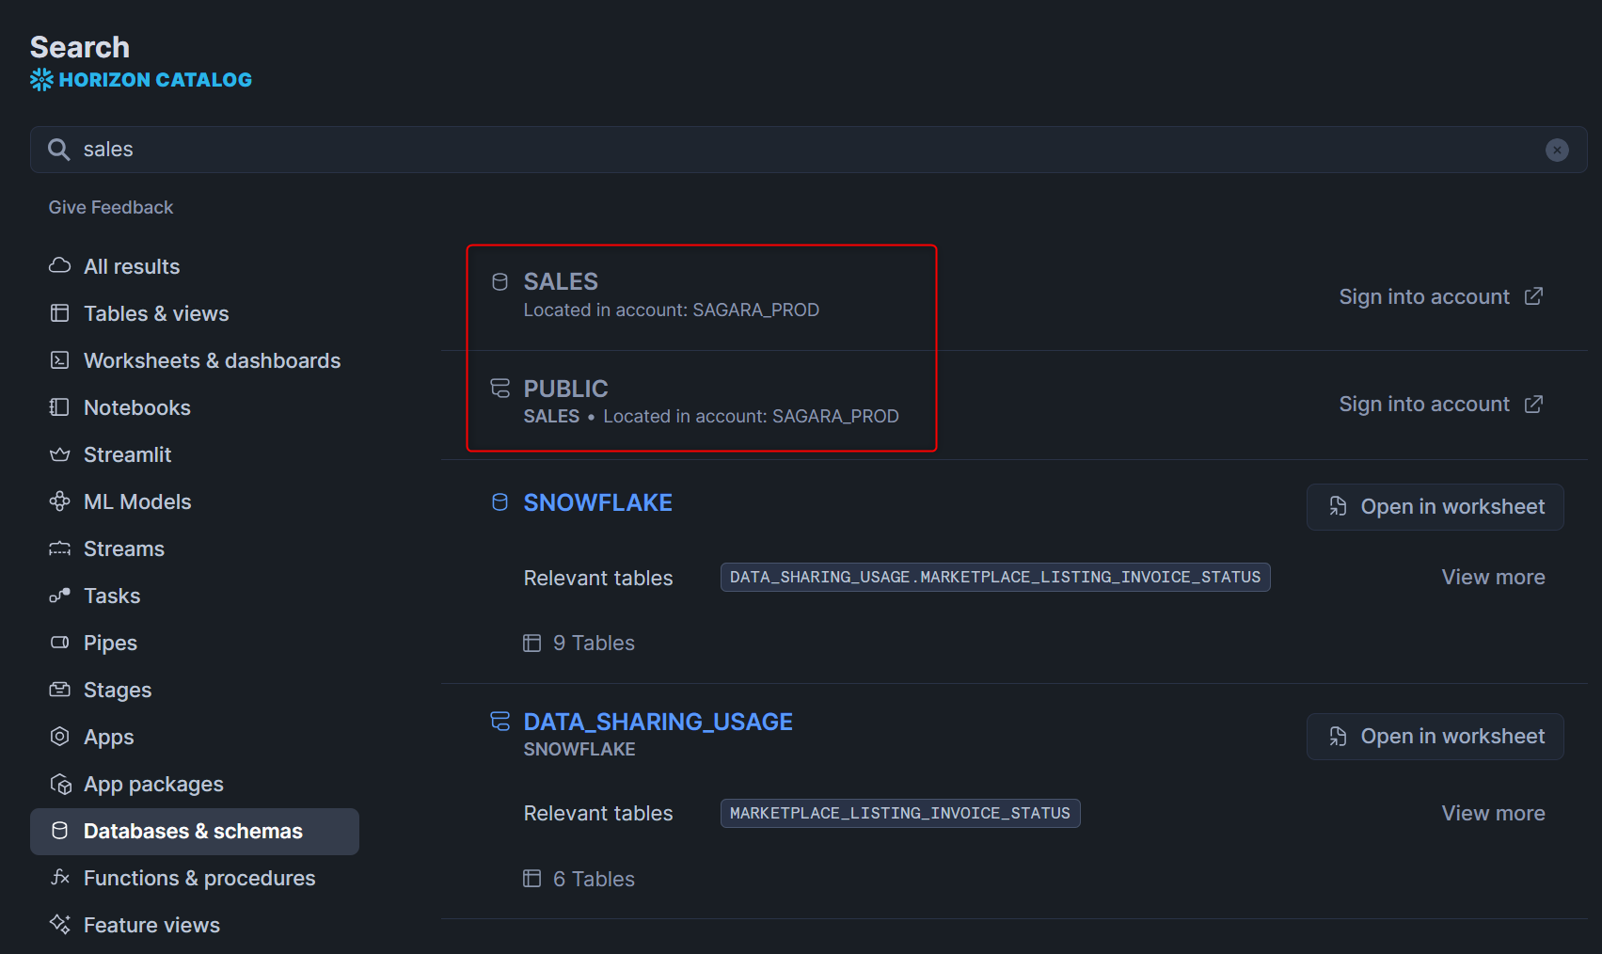Click the ML Models icon in sidebar

coord(60,501)
